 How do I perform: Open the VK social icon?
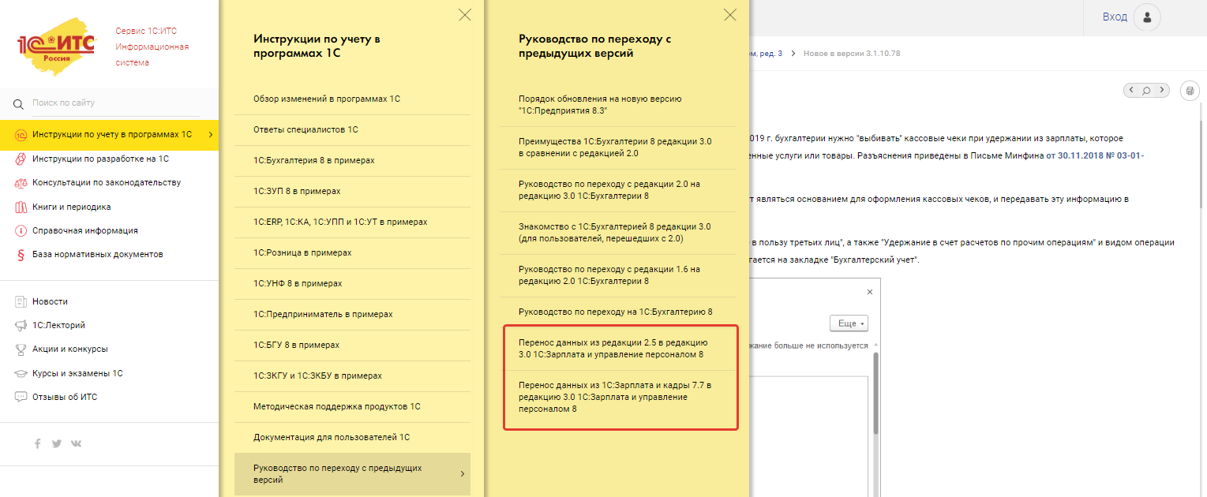[77, 443]
